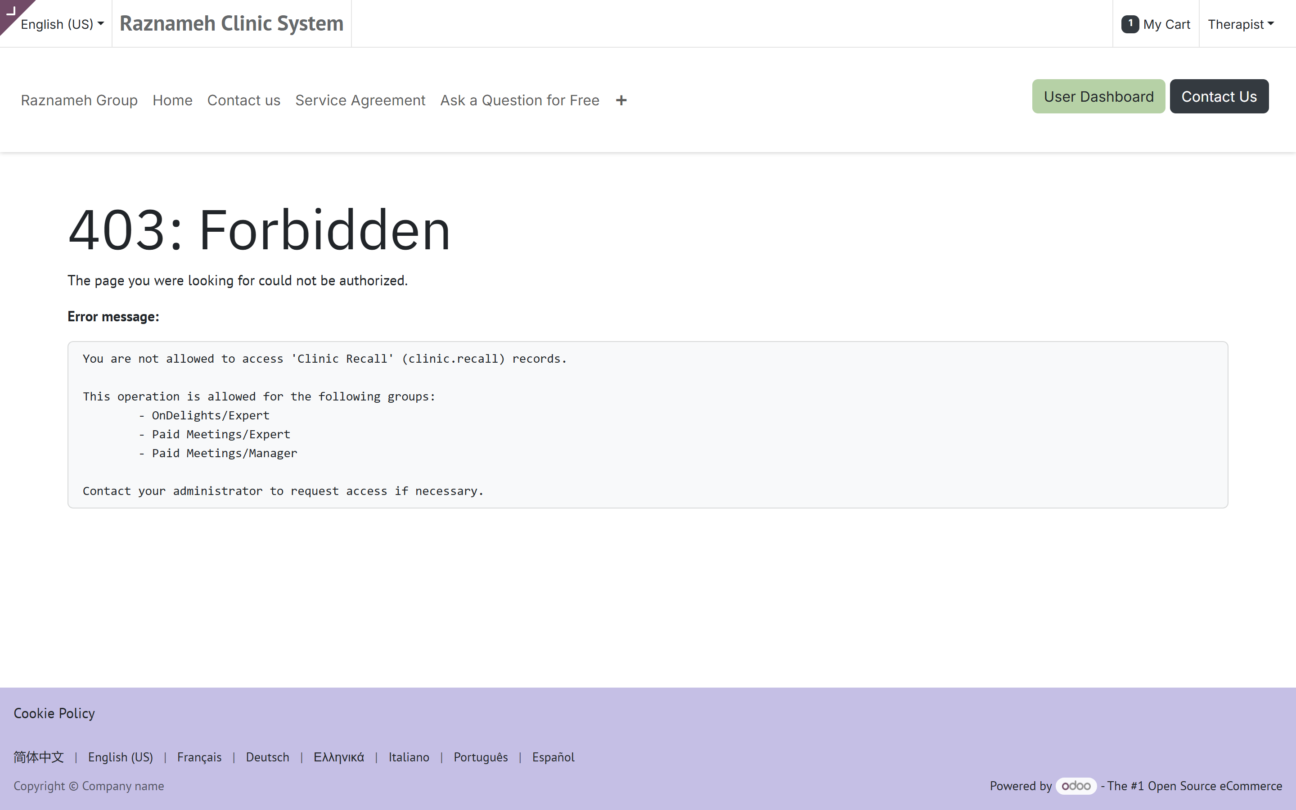
Task: Click the green User Dashboard button
Action: (x=1098, y=96)
